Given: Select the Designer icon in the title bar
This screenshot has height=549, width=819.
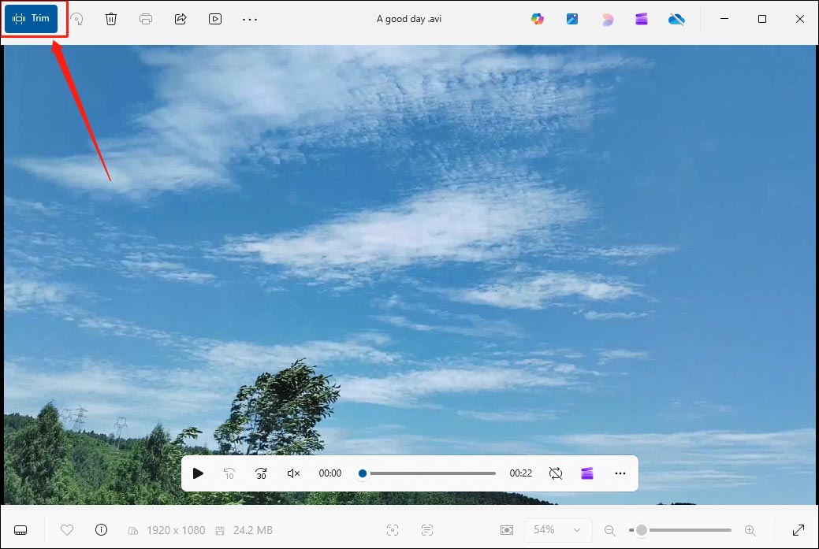Looking at the screenshot, I should point(607,18).
